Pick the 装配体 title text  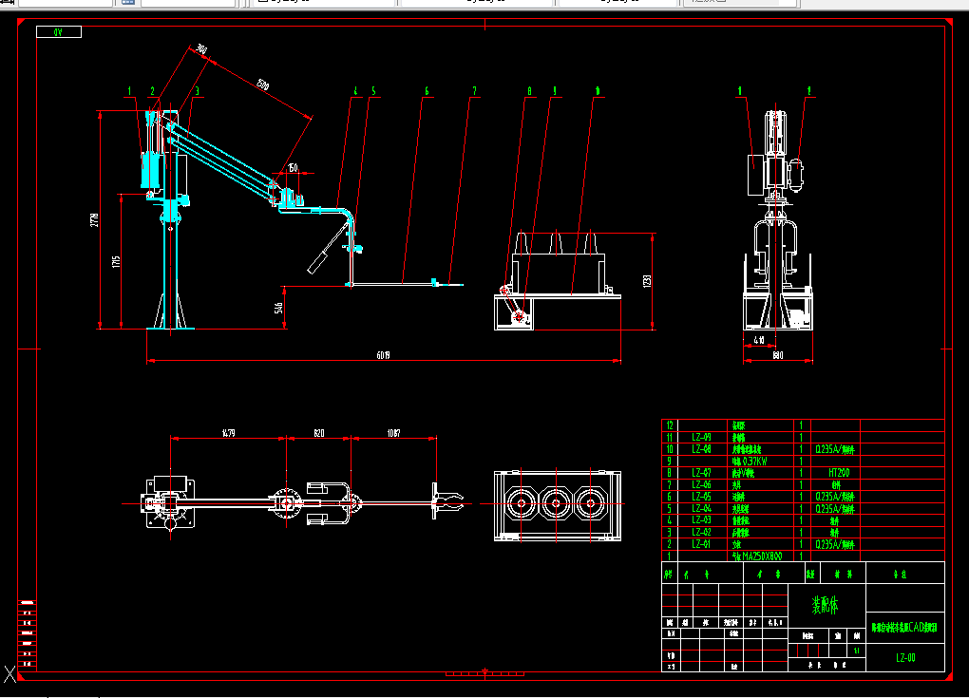click(x=825, y=605)
